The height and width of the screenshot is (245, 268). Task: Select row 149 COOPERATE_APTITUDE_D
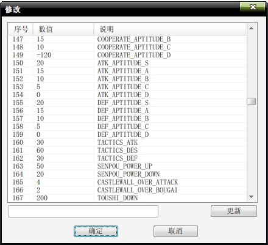click(x=127, y=55)
